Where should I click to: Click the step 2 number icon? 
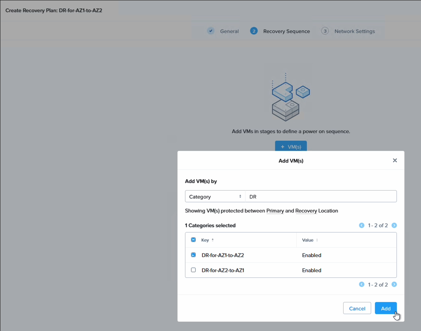tap(254, 31)
